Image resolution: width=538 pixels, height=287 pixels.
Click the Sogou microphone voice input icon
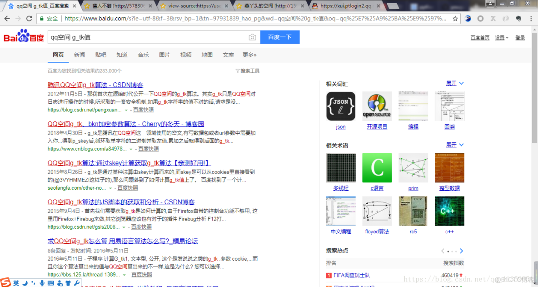point(42,282)
